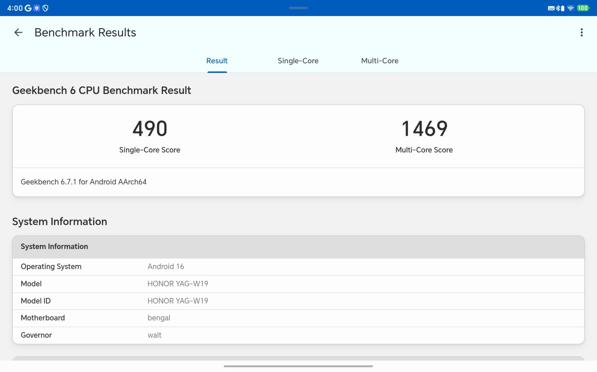Tap the navigation gesture bar at bottom

pyautogui.click(x=298, y=366)
